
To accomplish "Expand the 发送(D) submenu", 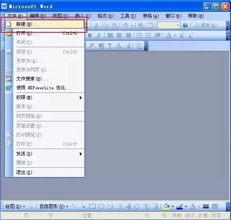I will pyautogui.click(x=49, y=154).
